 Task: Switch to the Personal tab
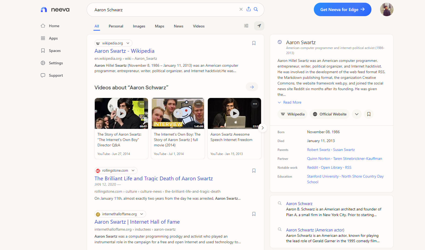click(x=116, y=26)
